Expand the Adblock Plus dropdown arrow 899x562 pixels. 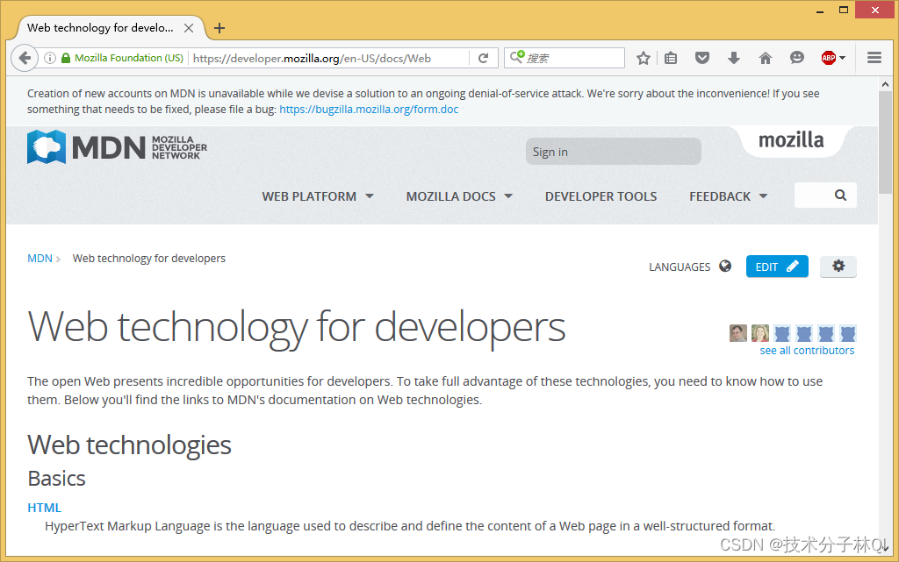[x=842, y=58]
